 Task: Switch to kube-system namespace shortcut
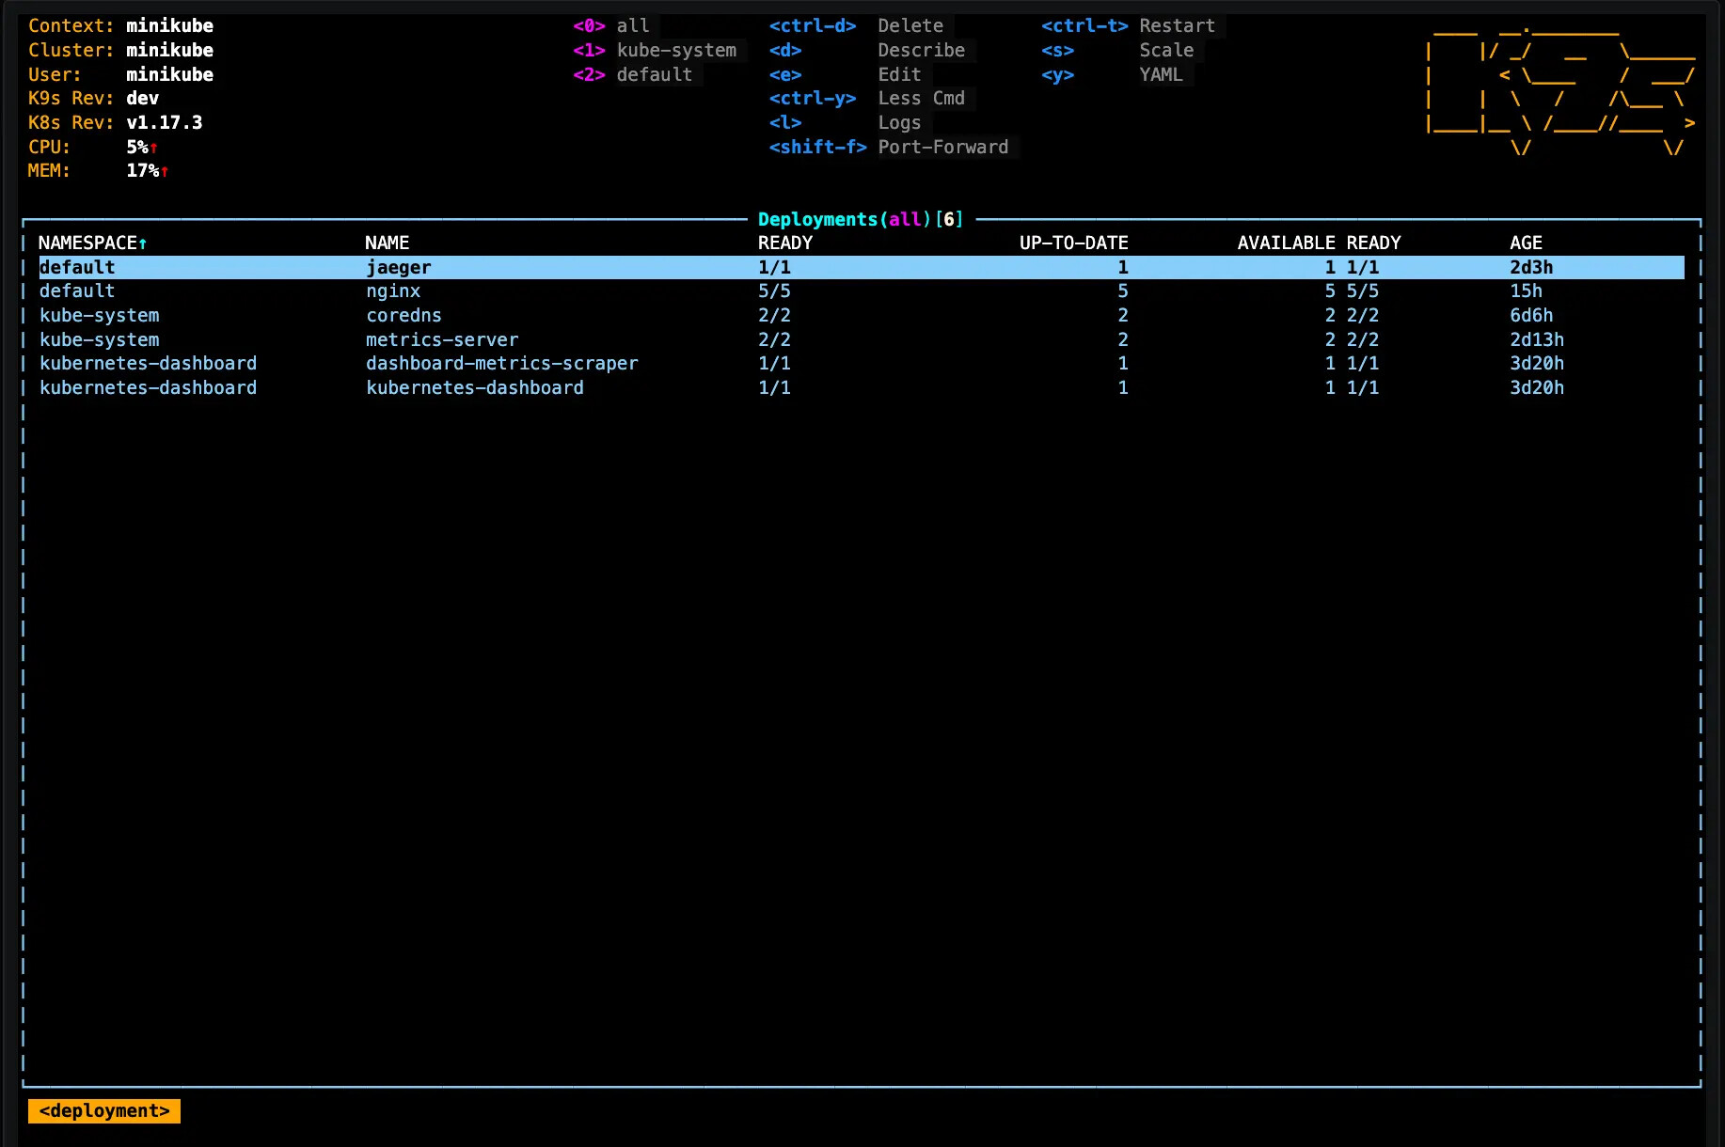[x=675, y=51]
